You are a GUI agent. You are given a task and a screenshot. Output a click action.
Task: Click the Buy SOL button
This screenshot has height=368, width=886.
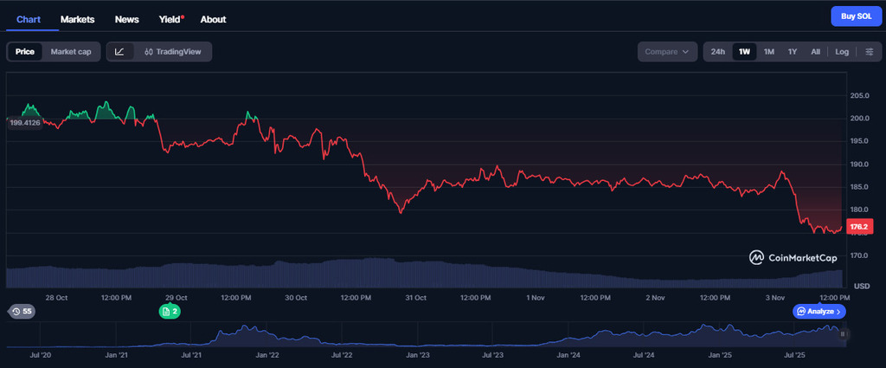856,16
